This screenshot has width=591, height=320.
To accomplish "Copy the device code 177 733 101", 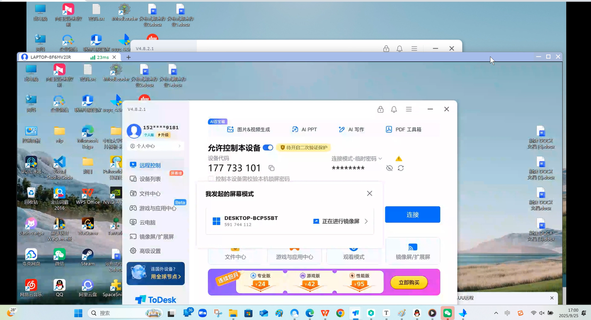I will point(271,168).
